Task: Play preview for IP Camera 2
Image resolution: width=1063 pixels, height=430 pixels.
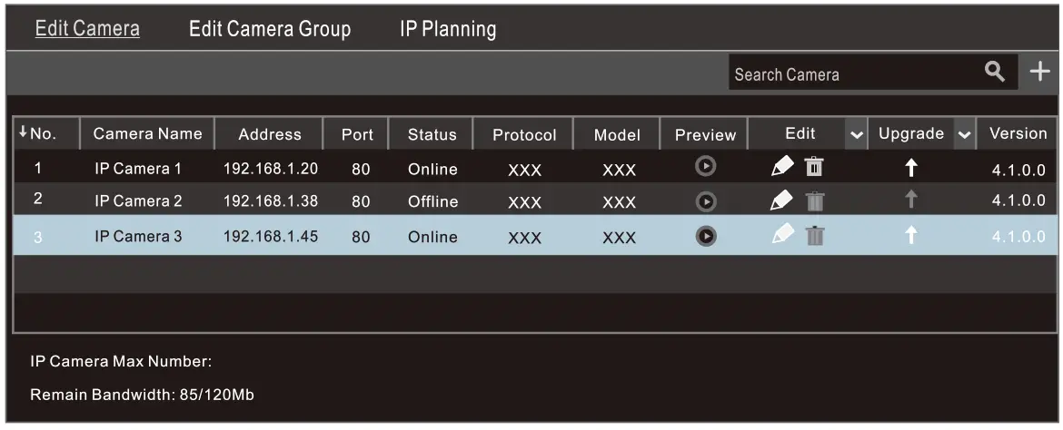Action: [x=705, y=201]
